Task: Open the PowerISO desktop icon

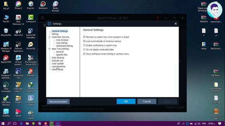Action: pos(31,46)
